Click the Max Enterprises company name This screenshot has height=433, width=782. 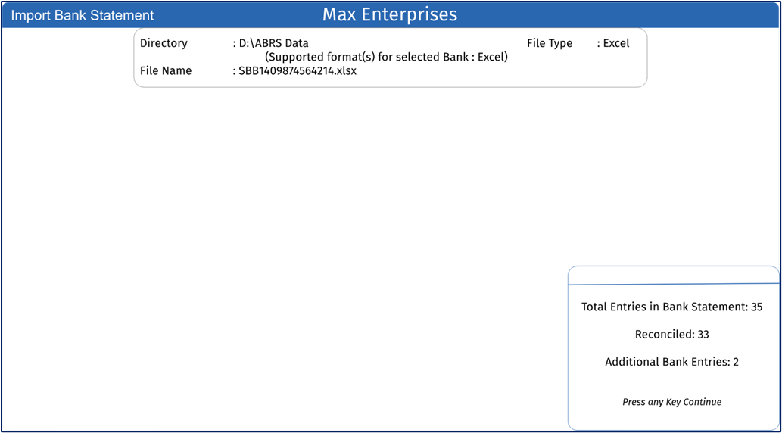tap(390, 14)
